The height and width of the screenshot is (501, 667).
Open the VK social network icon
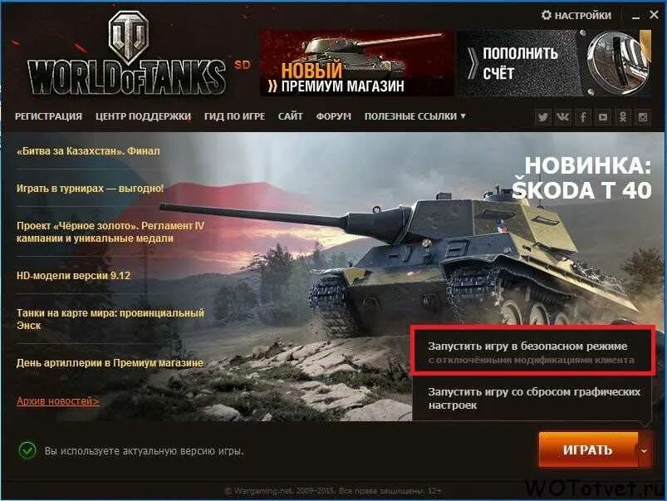(562, 116)
